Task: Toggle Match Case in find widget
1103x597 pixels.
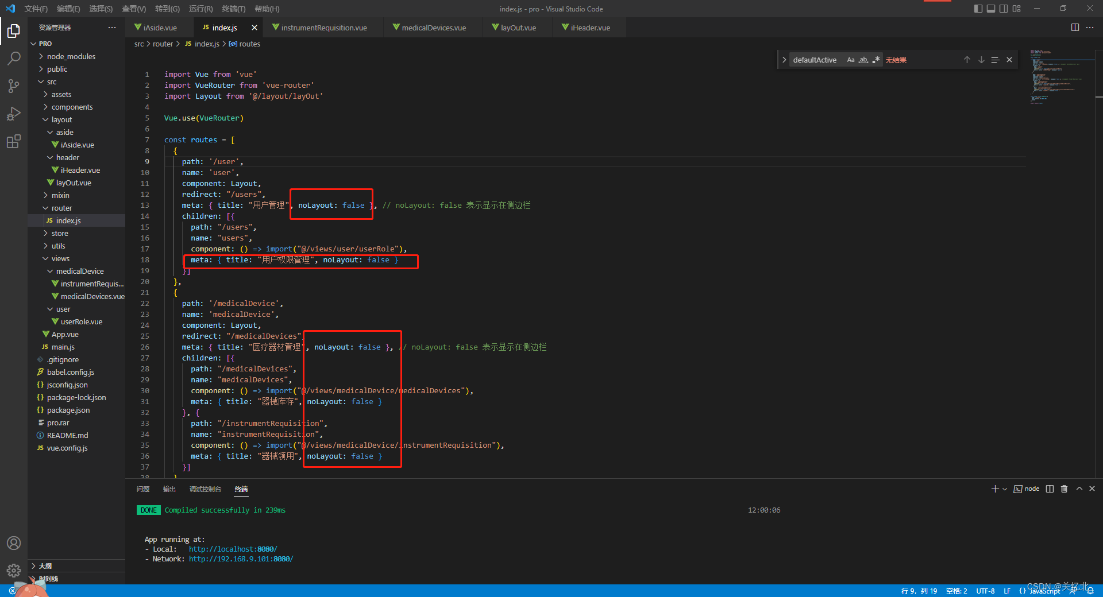Action: [851, 60]
